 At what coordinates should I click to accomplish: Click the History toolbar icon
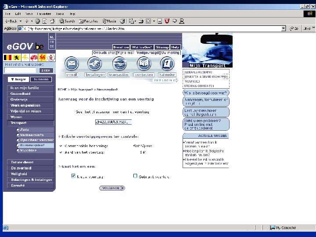pos(122,21)
